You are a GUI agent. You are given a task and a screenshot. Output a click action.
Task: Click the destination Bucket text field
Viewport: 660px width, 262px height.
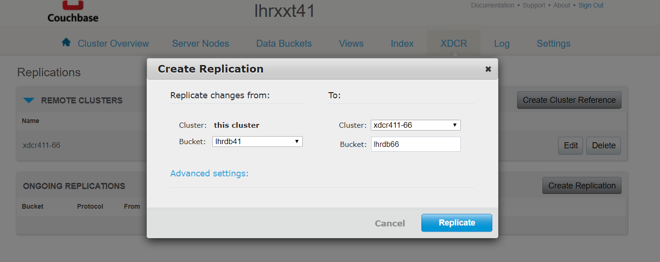click(x=416, y=144)
